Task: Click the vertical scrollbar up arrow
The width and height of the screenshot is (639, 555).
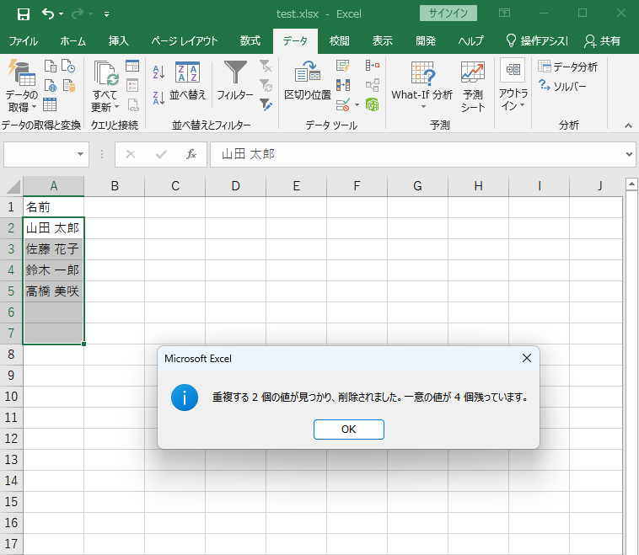Action: click(631, 184)
